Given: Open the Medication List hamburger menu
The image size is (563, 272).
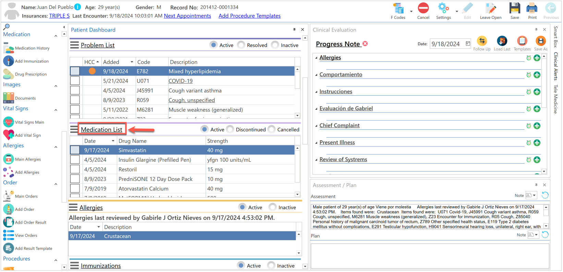Looking at the screenshot, I should (74, 129).
